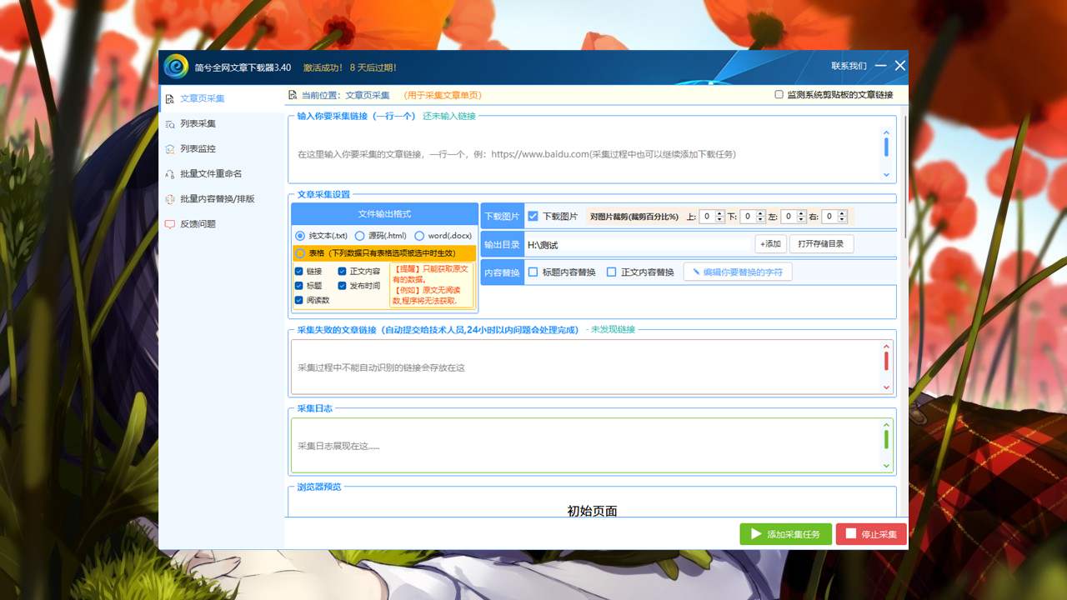The width and height of the screenshot is (1067, 600).
Task: Click 打开存储目录 button
Action: [821, 244]
